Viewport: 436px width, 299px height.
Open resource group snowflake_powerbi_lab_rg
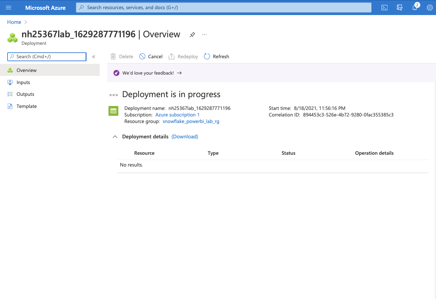191,121
